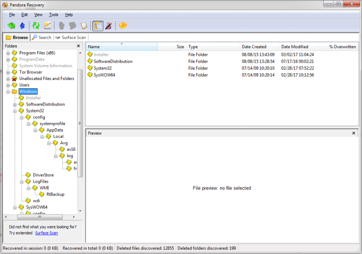The height and width of the screenshot is (254, 362).
Task: Expand Program Files (x86) tree node
Action: pyautogui.click(x=8, y=53)
